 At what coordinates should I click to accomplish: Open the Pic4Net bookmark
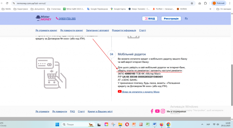pyautogui.click(x=163, y=9)
